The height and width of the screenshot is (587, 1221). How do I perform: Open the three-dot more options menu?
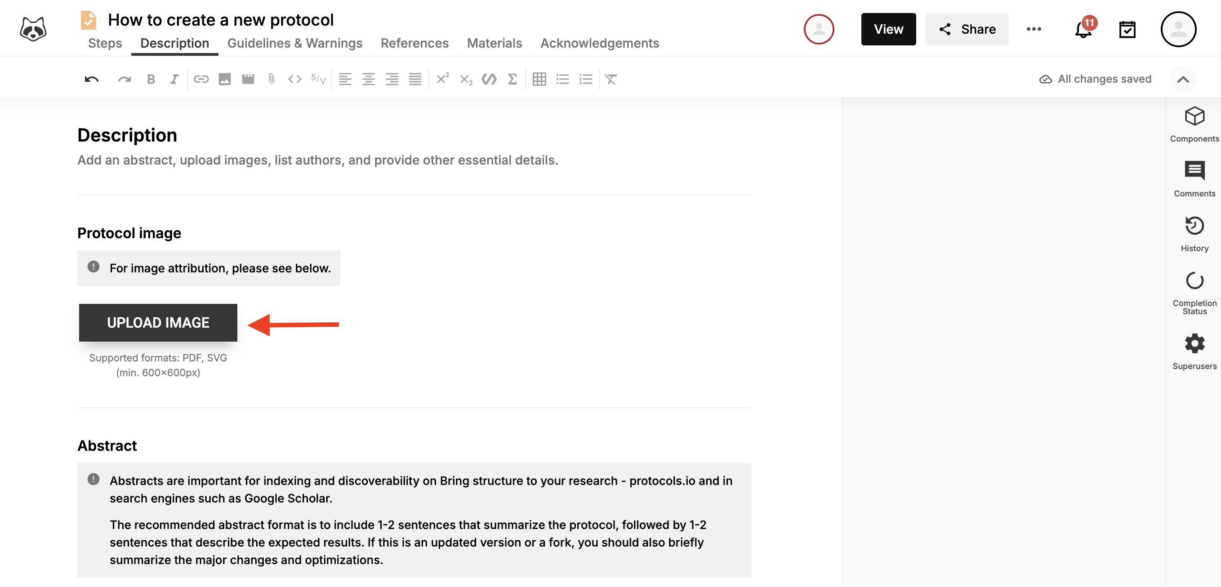click(1034, 29)
